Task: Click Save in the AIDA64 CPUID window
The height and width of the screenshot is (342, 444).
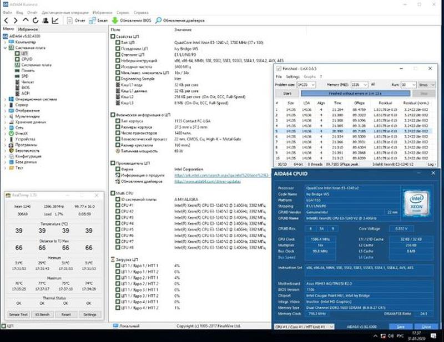Action: [401, 326]
